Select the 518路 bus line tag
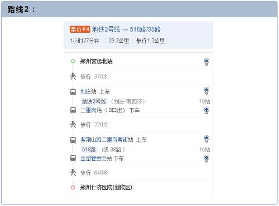 tap(89, 150)
